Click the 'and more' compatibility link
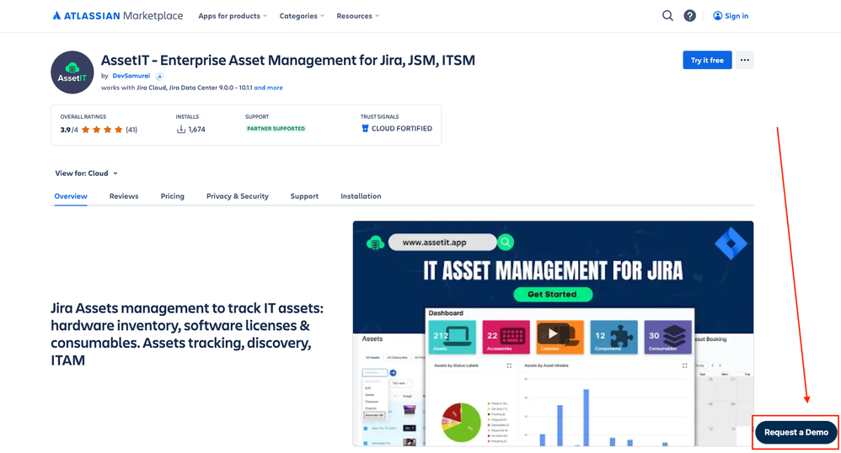This screenshot has height=453, width=841. pos(268,88)
